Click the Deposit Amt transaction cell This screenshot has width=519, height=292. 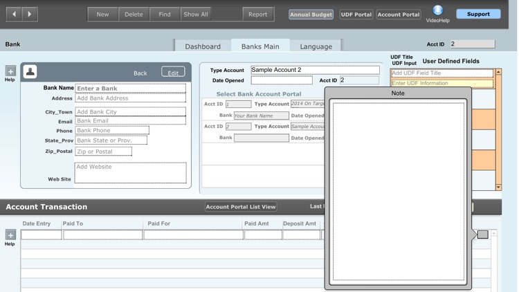301,235
